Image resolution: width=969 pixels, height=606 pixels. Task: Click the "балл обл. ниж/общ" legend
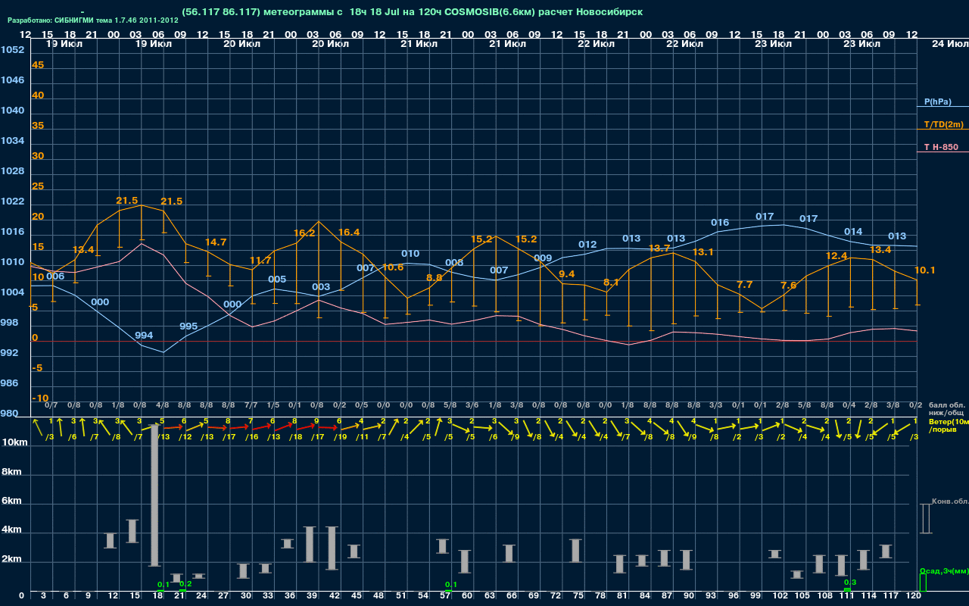click(x=946, y=409)
